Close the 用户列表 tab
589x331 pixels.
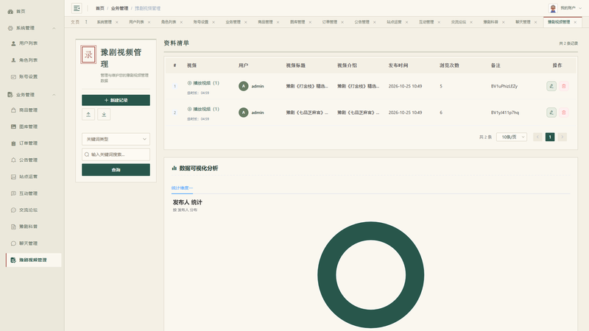click(149, 22)
